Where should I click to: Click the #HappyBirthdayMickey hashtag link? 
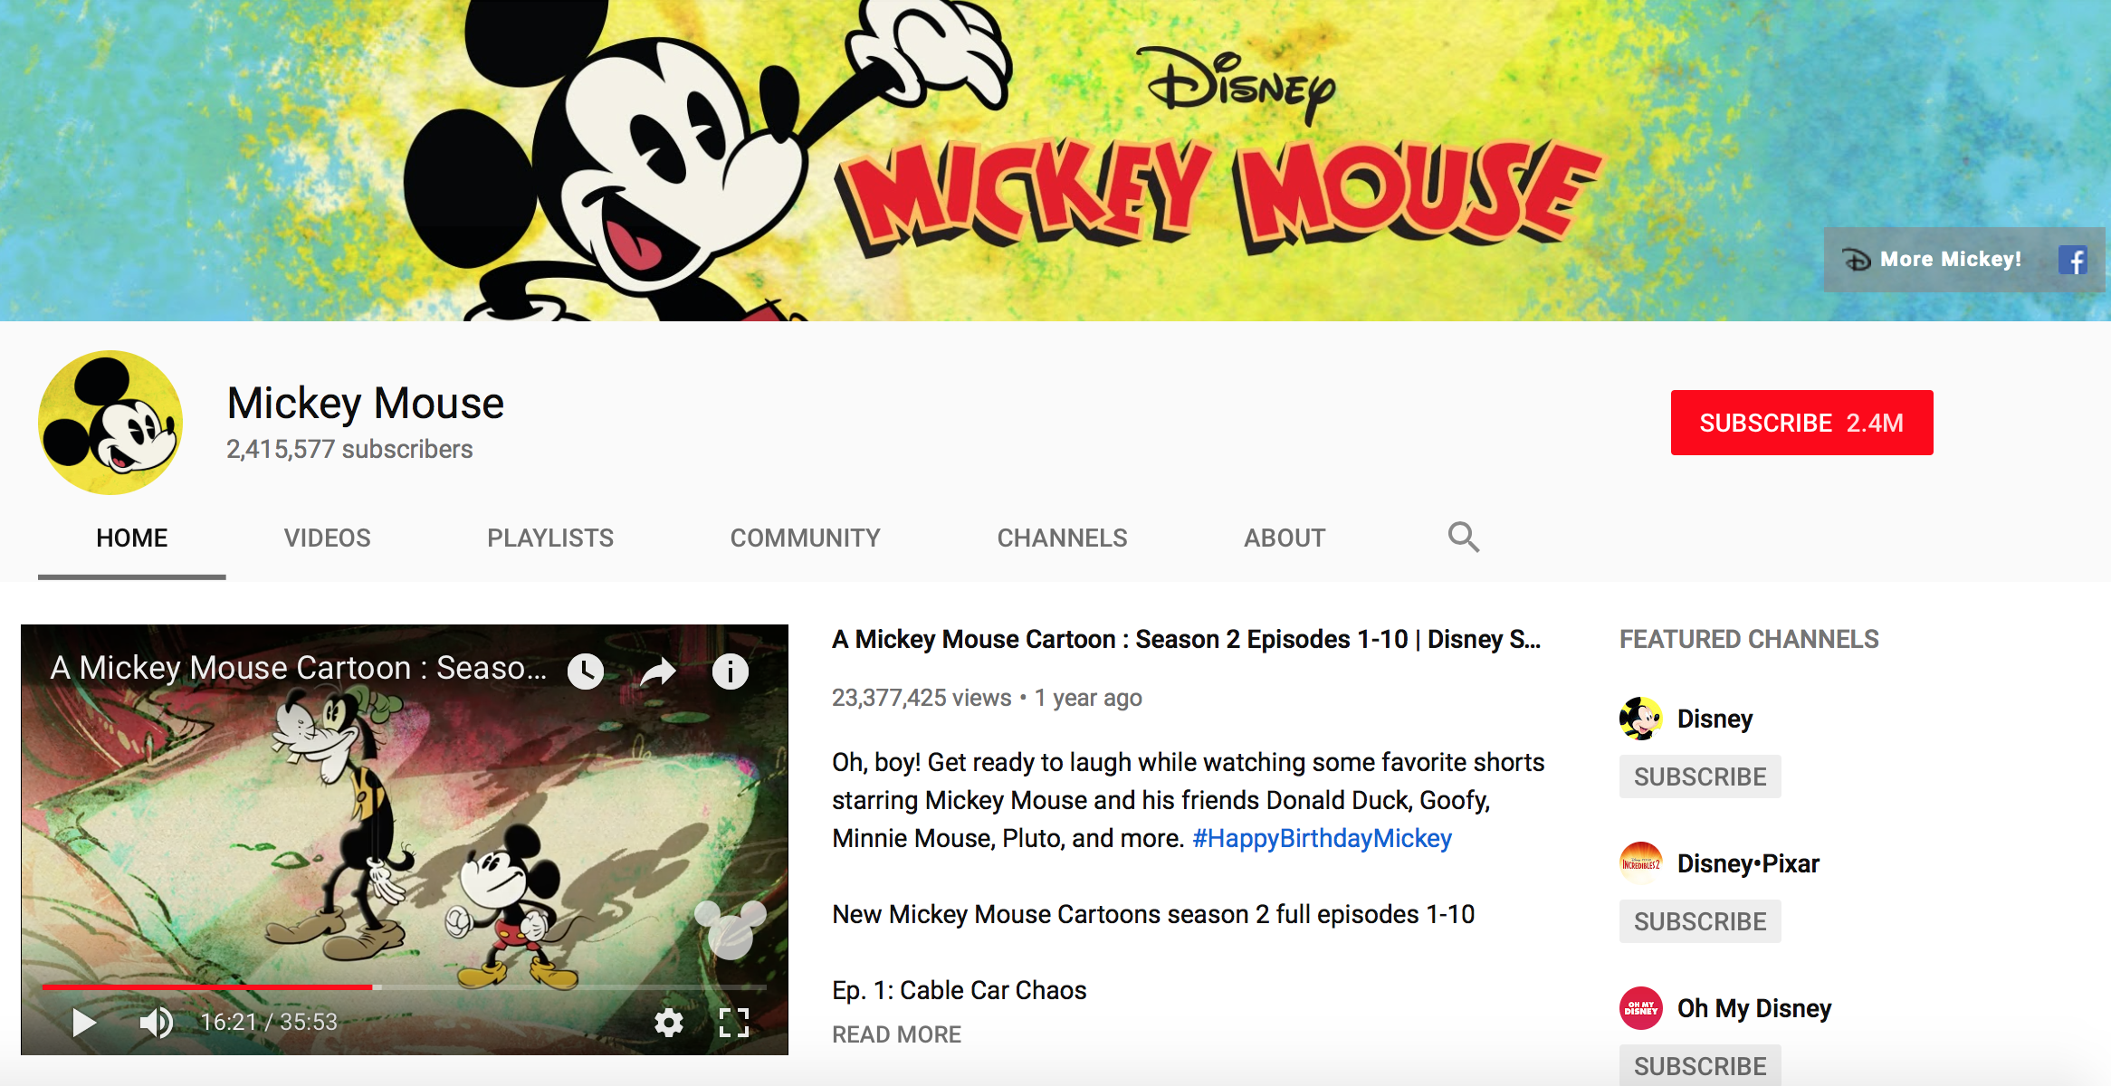[x=1322, y=838]
